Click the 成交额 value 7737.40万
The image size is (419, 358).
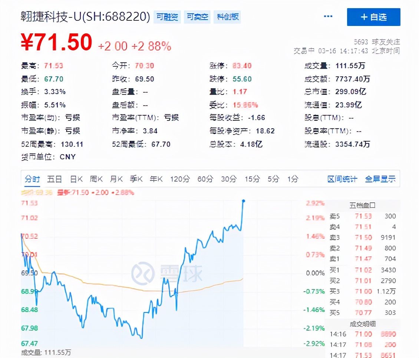click(353, 79)
